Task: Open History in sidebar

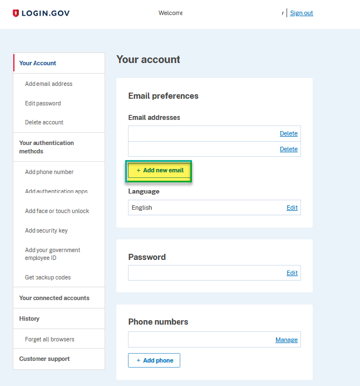Action: [29, 319]
